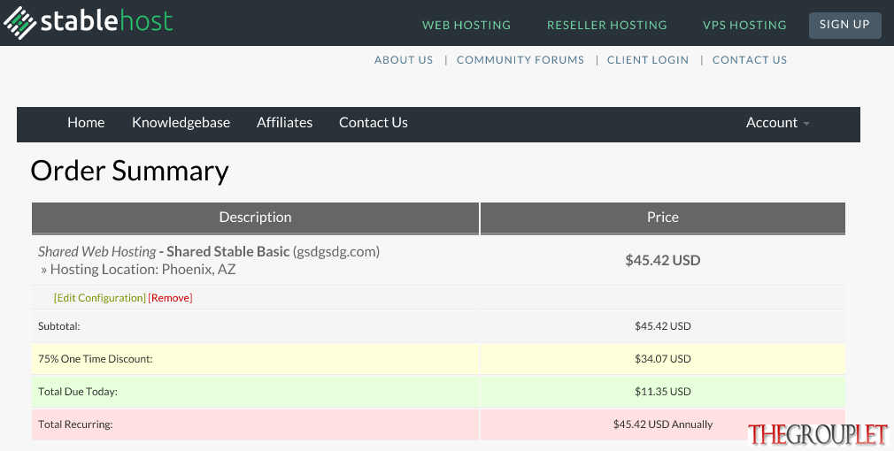Image resolution: width=894 pixels, height=451 pixels.
Task: Click the Sign Up button
Action: pyautogui.click(x=844, y=25)
